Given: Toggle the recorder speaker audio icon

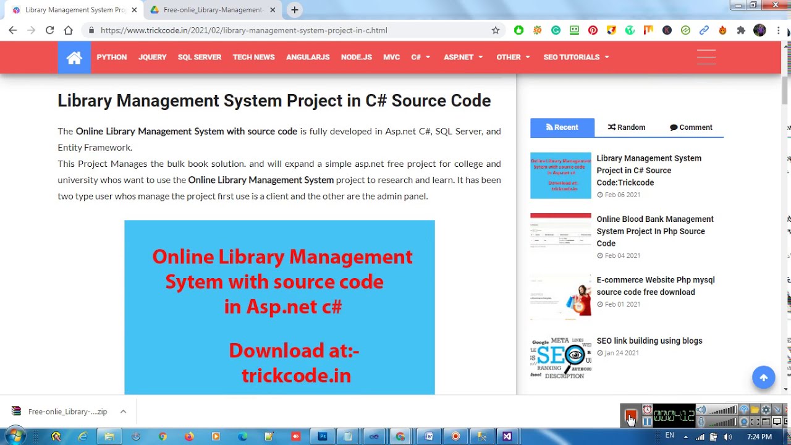Looking at the screenshot, I should point(701,410).
